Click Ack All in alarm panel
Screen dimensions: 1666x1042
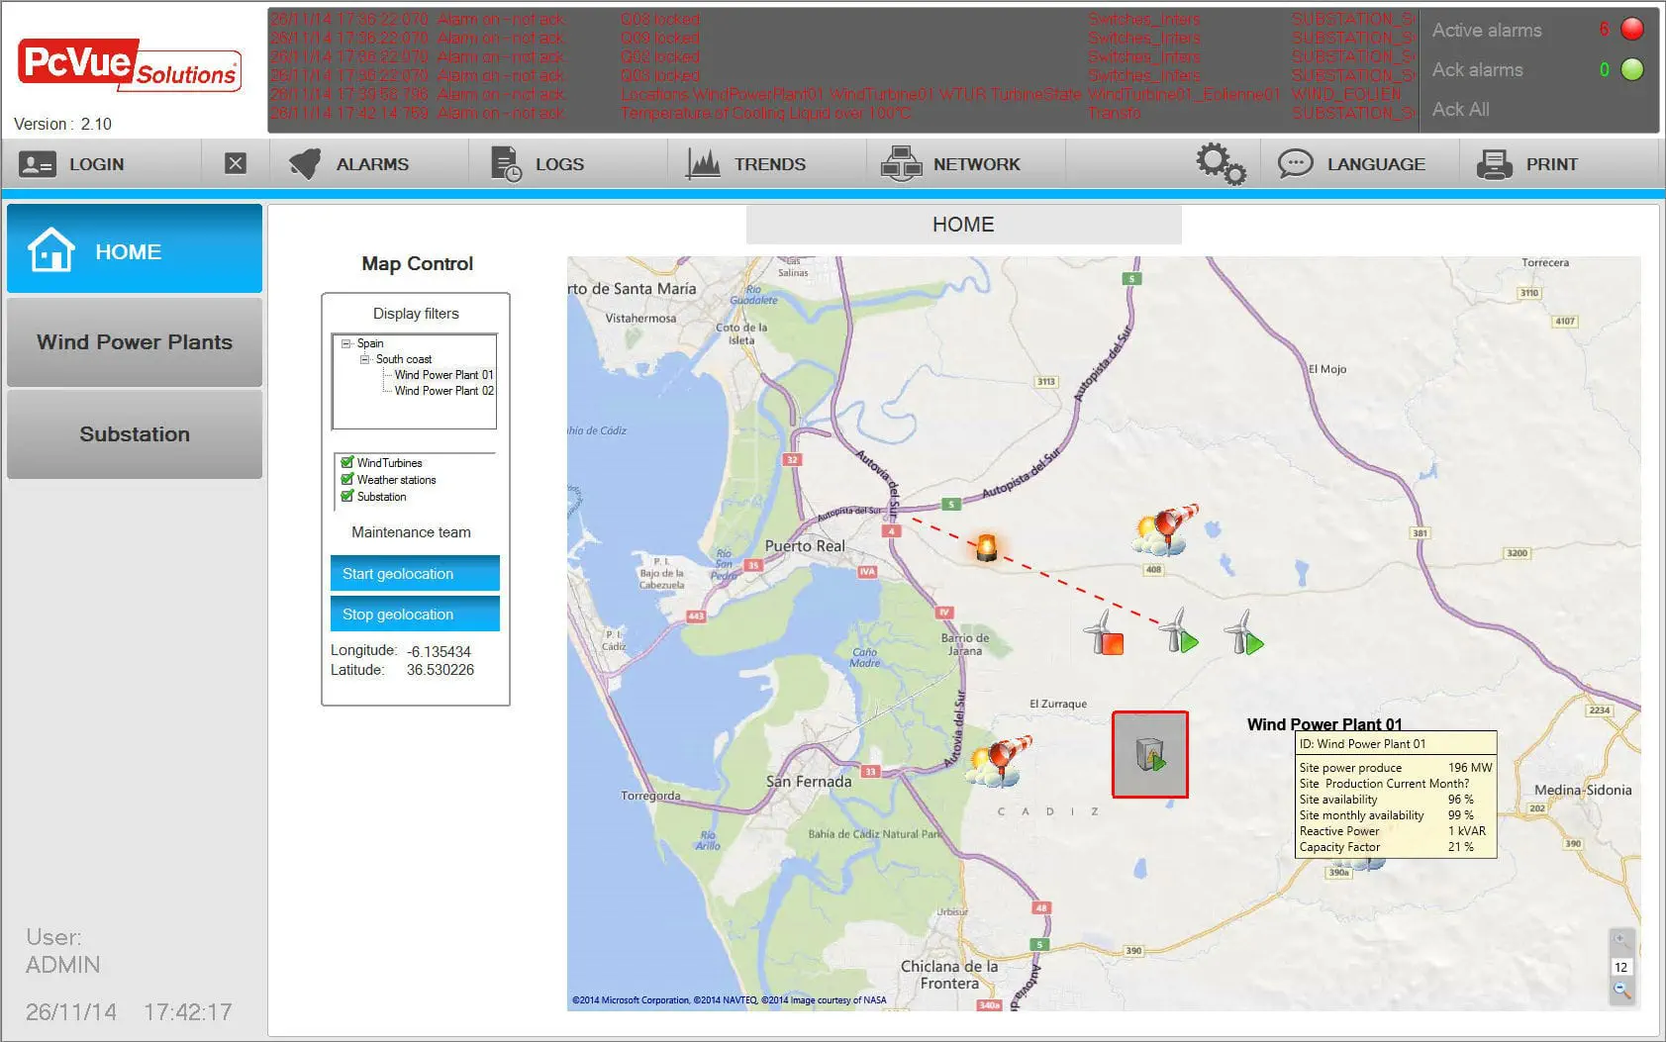click(1460, 110)
